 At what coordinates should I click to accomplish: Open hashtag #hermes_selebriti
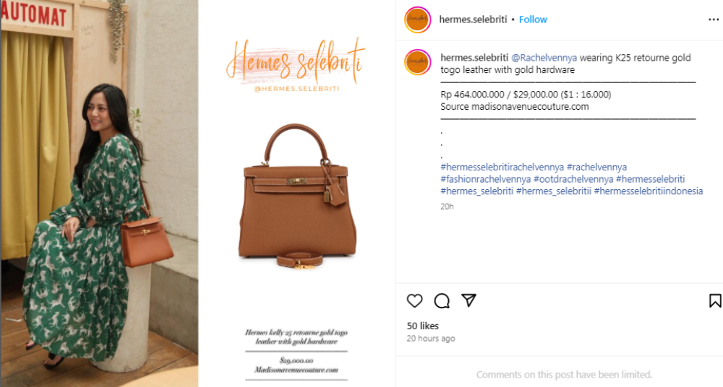tap(476, 191)
